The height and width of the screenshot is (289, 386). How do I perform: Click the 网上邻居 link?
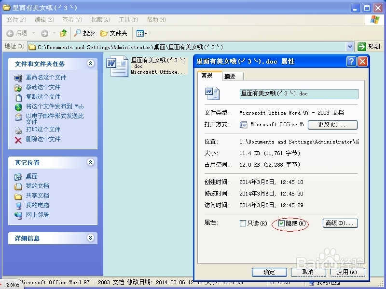coord(38,214)
